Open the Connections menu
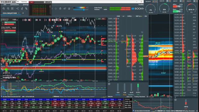This screenshot has width=199, height=112. pos(15,5)
